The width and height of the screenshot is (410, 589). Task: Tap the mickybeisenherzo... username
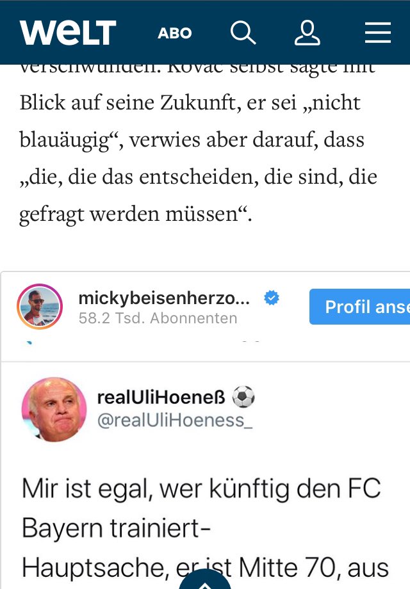(164, 298)
